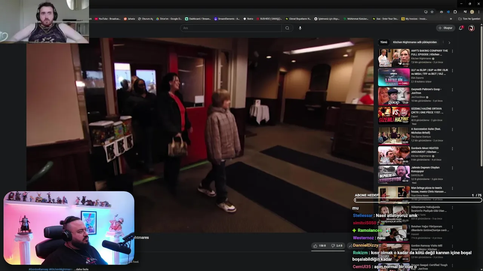The width and height of the screenshot is (483, 271).
Task: Open the Chrome three-dot menu
Action: (478, 12)
